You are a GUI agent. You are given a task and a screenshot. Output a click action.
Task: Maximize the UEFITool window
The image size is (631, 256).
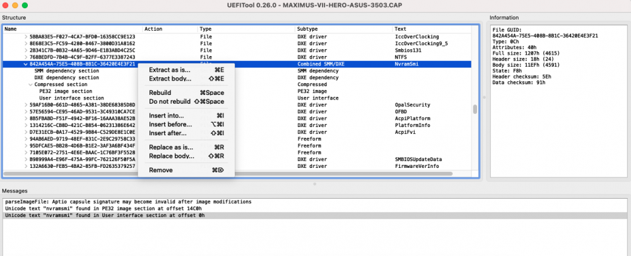point(25,6)
